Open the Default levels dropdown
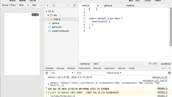 coord(114,73)
